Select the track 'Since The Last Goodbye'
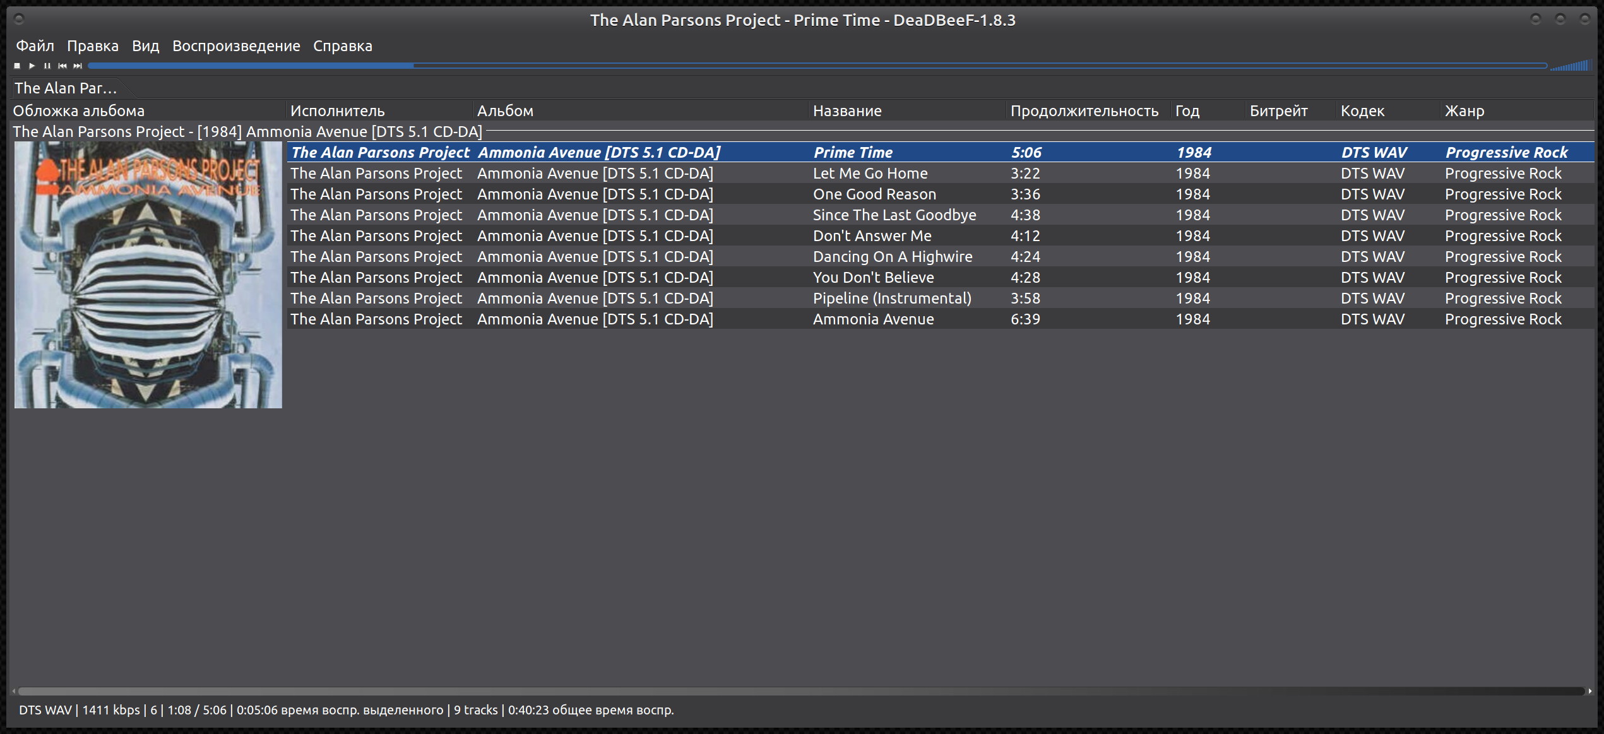Viewport: 1604px width, 734px height. coord(941,215)
